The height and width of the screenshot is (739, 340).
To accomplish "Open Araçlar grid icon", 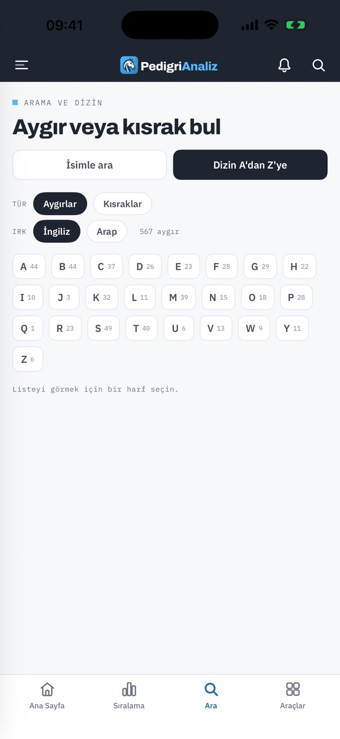I will [x=293, y=689].
